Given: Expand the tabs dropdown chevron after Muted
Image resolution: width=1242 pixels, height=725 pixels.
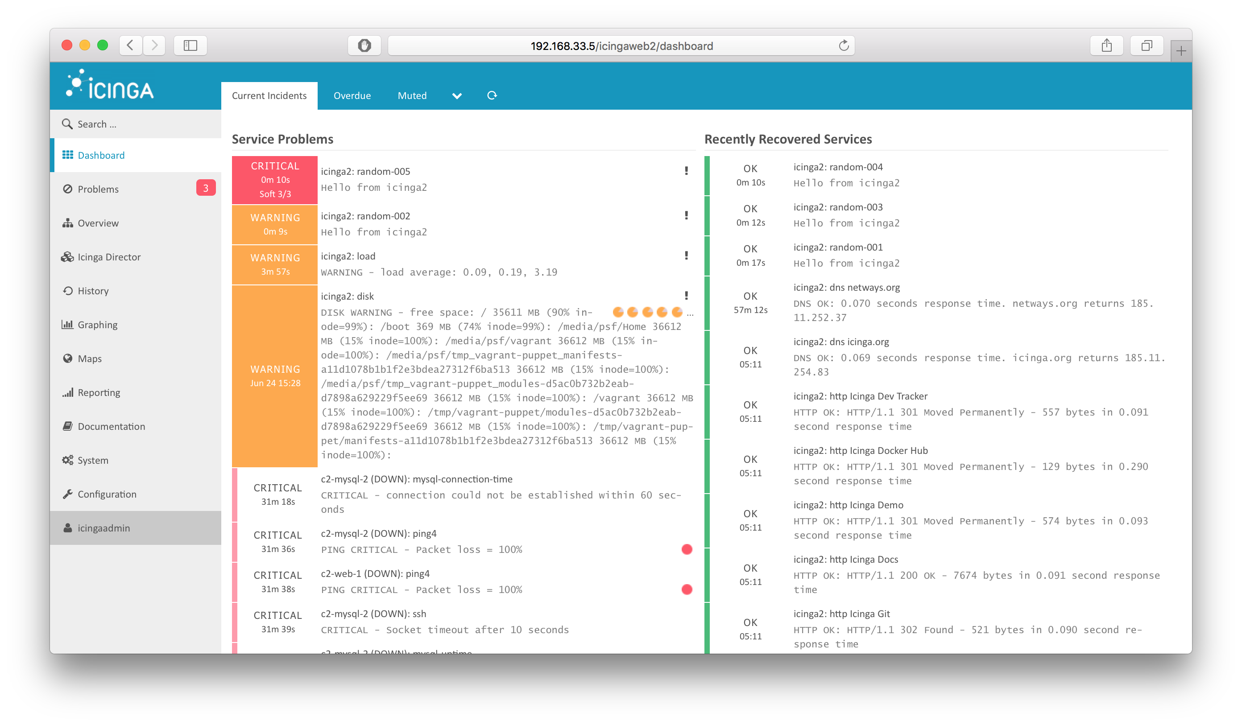Looking at the screenshot, I should click(456, 96).
